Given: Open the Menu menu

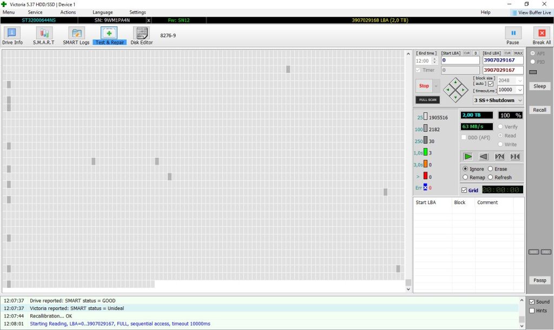Looking at the screenshot, I should (x=9, y=12).
